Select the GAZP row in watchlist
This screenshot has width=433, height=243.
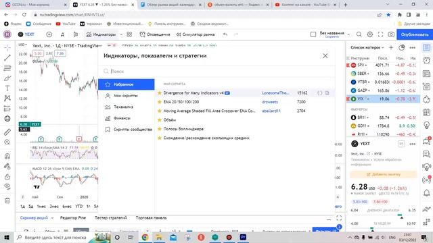383,90
